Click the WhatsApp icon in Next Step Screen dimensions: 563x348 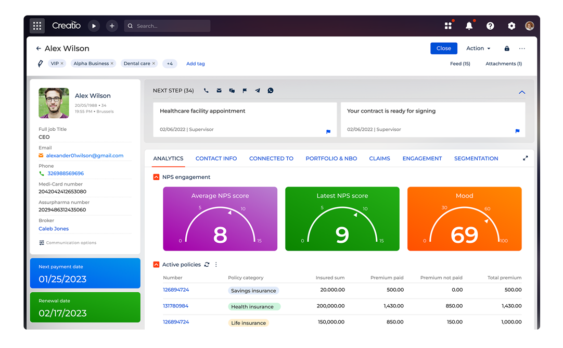pyautogui.click(x=271, y=91)
